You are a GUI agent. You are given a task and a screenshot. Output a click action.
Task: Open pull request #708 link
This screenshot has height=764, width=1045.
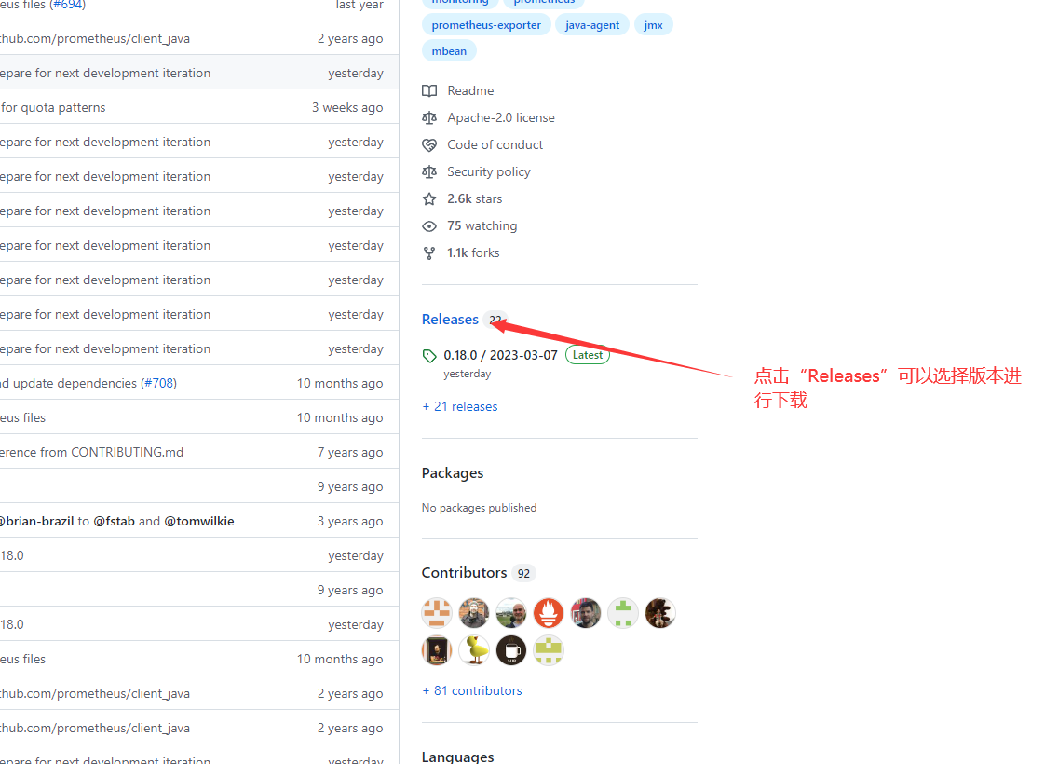tap(158, 383)
